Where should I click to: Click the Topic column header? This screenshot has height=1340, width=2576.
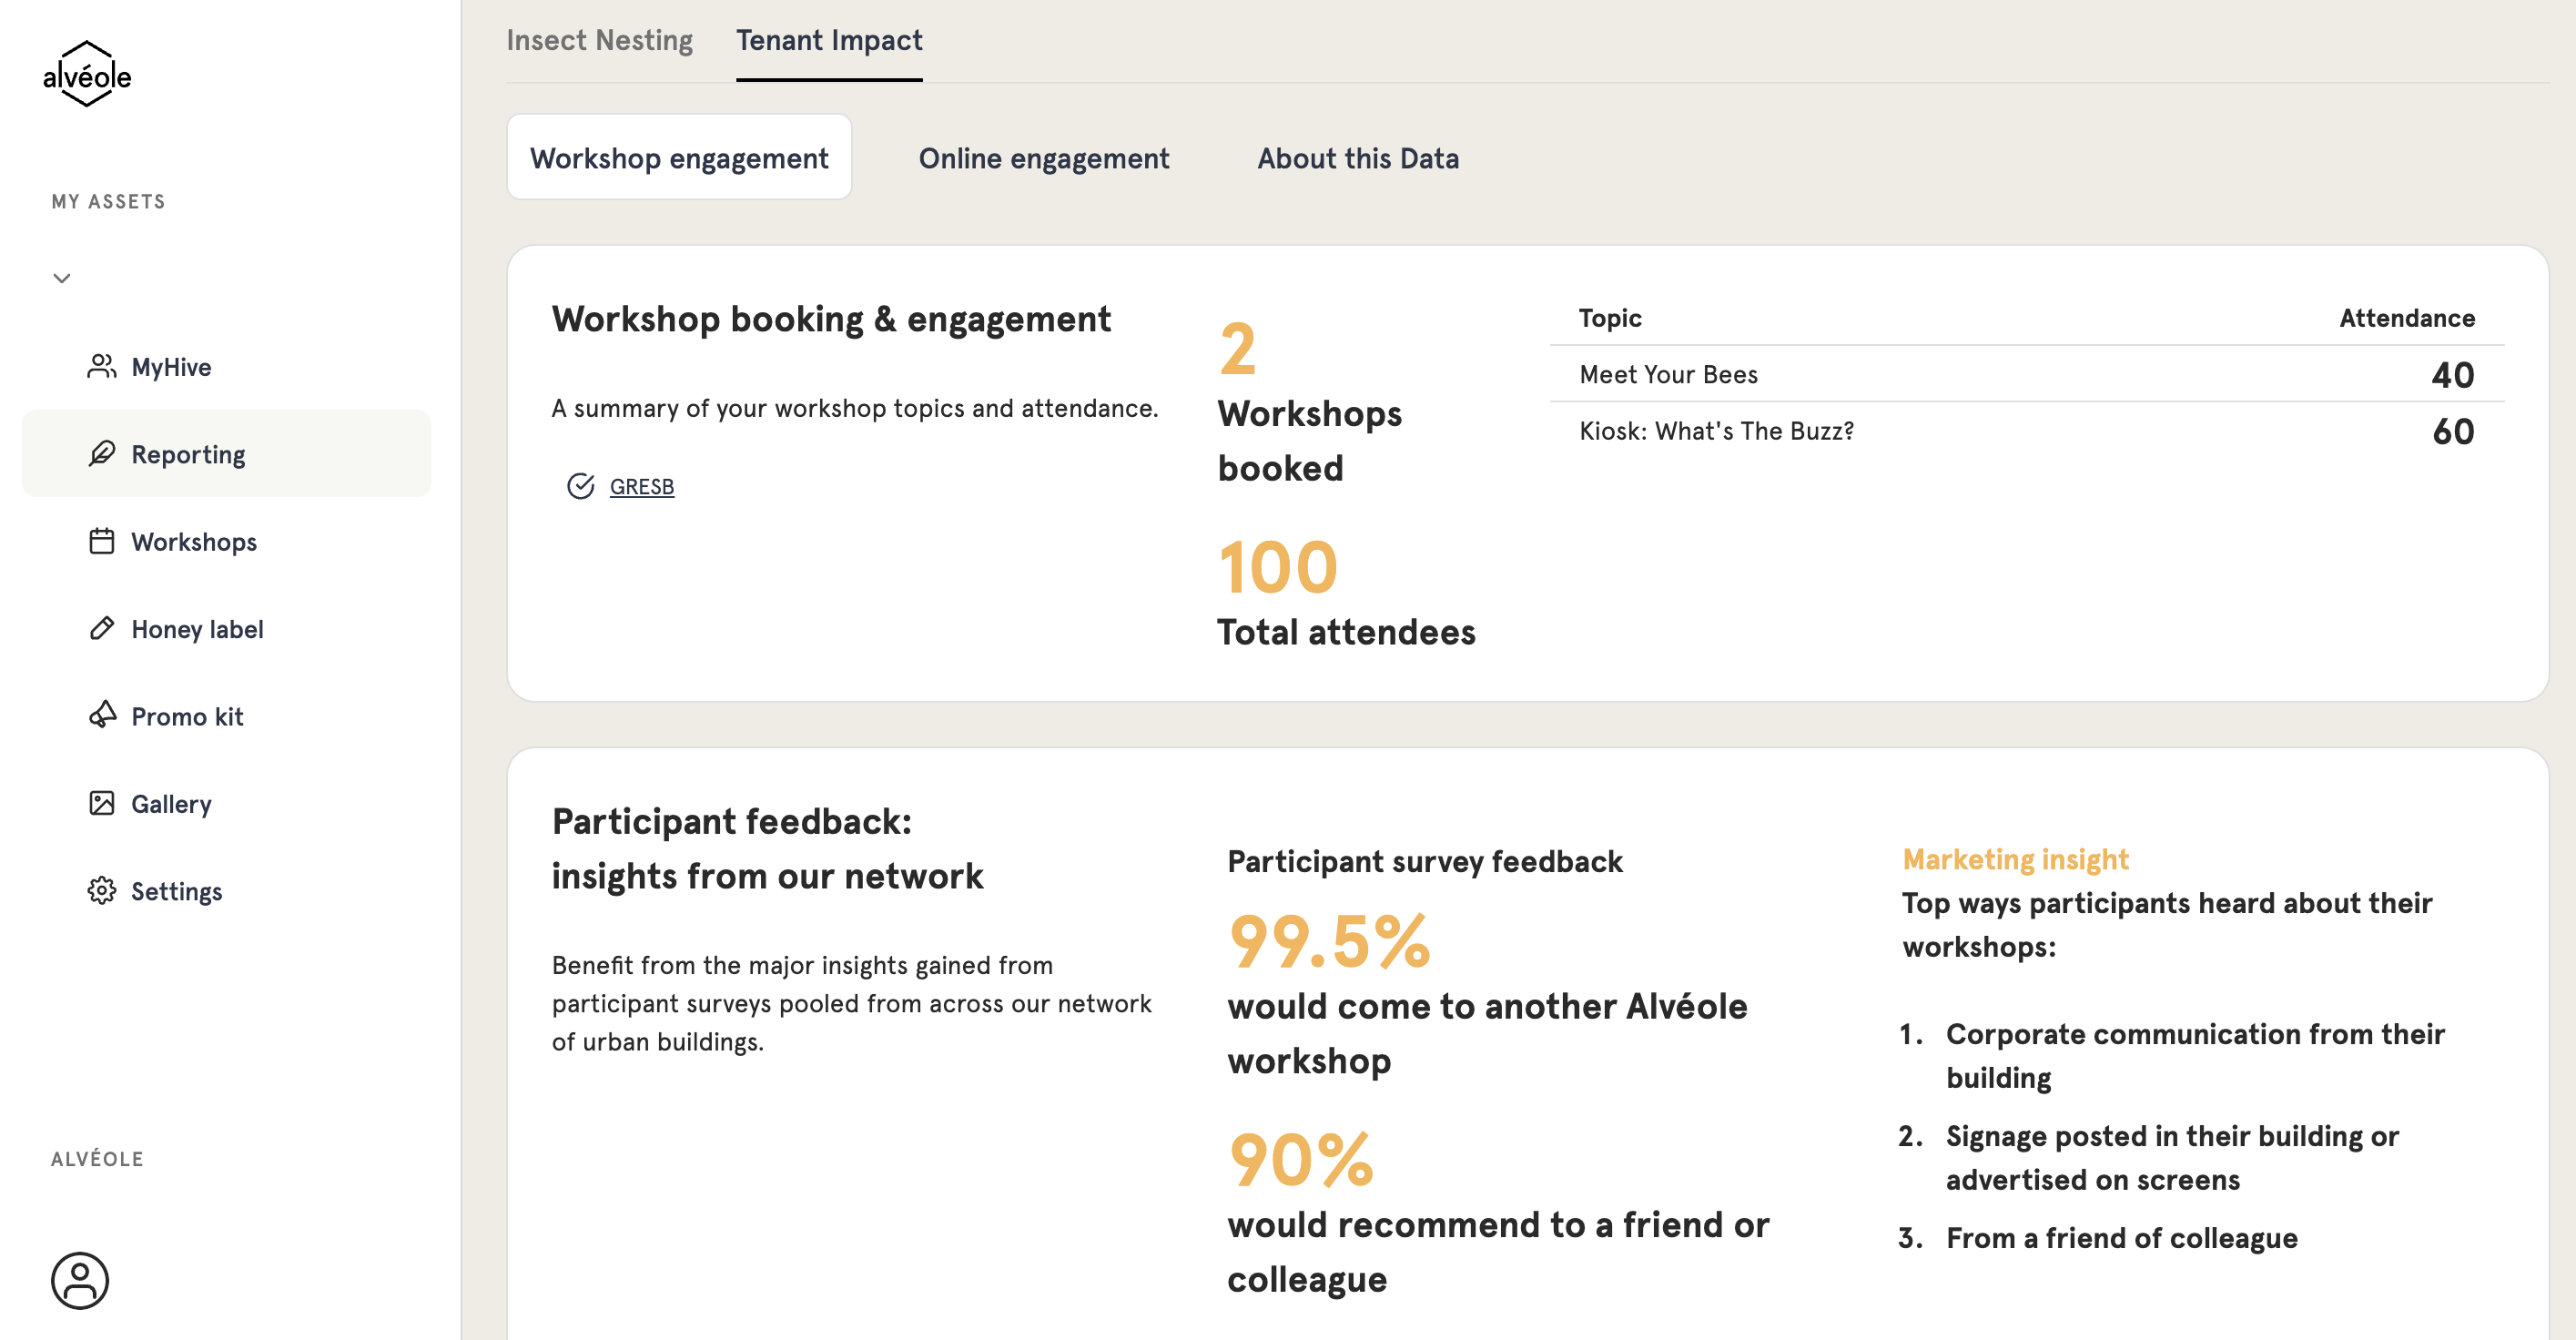1609,318
